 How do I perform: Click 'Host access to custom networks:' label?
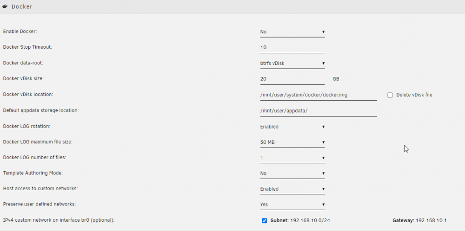point(40,189)
